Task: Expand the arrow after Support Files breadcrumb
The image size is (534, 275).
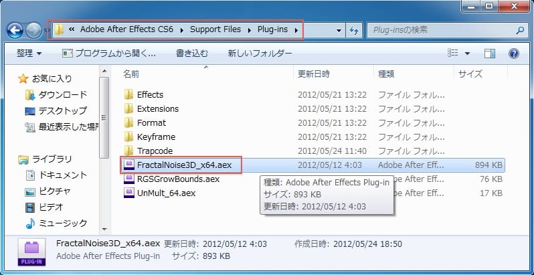Action: 250,30
